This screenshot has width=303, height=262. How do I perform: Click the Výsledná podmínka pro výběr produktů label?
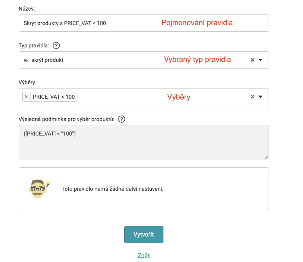tap(66, 119)
